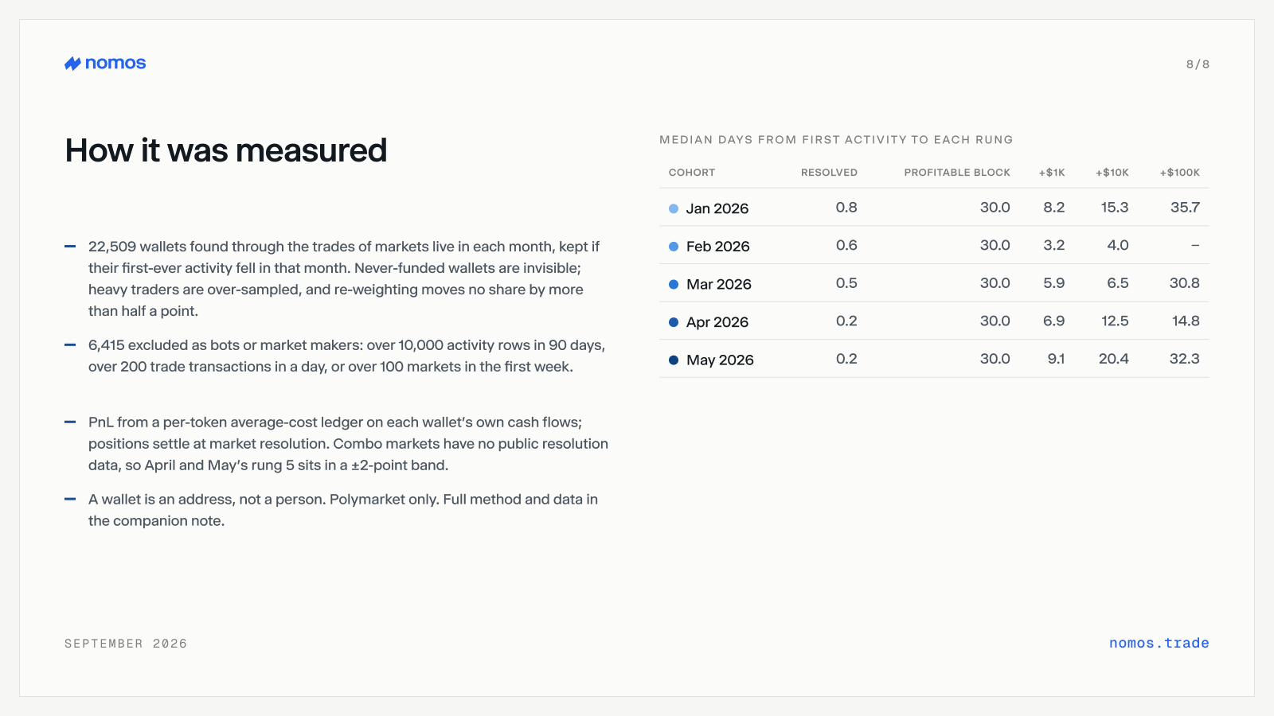The image size is (1274, 716).
Task: Click the dash bullet before PnL paragraph
Action: 70,422
